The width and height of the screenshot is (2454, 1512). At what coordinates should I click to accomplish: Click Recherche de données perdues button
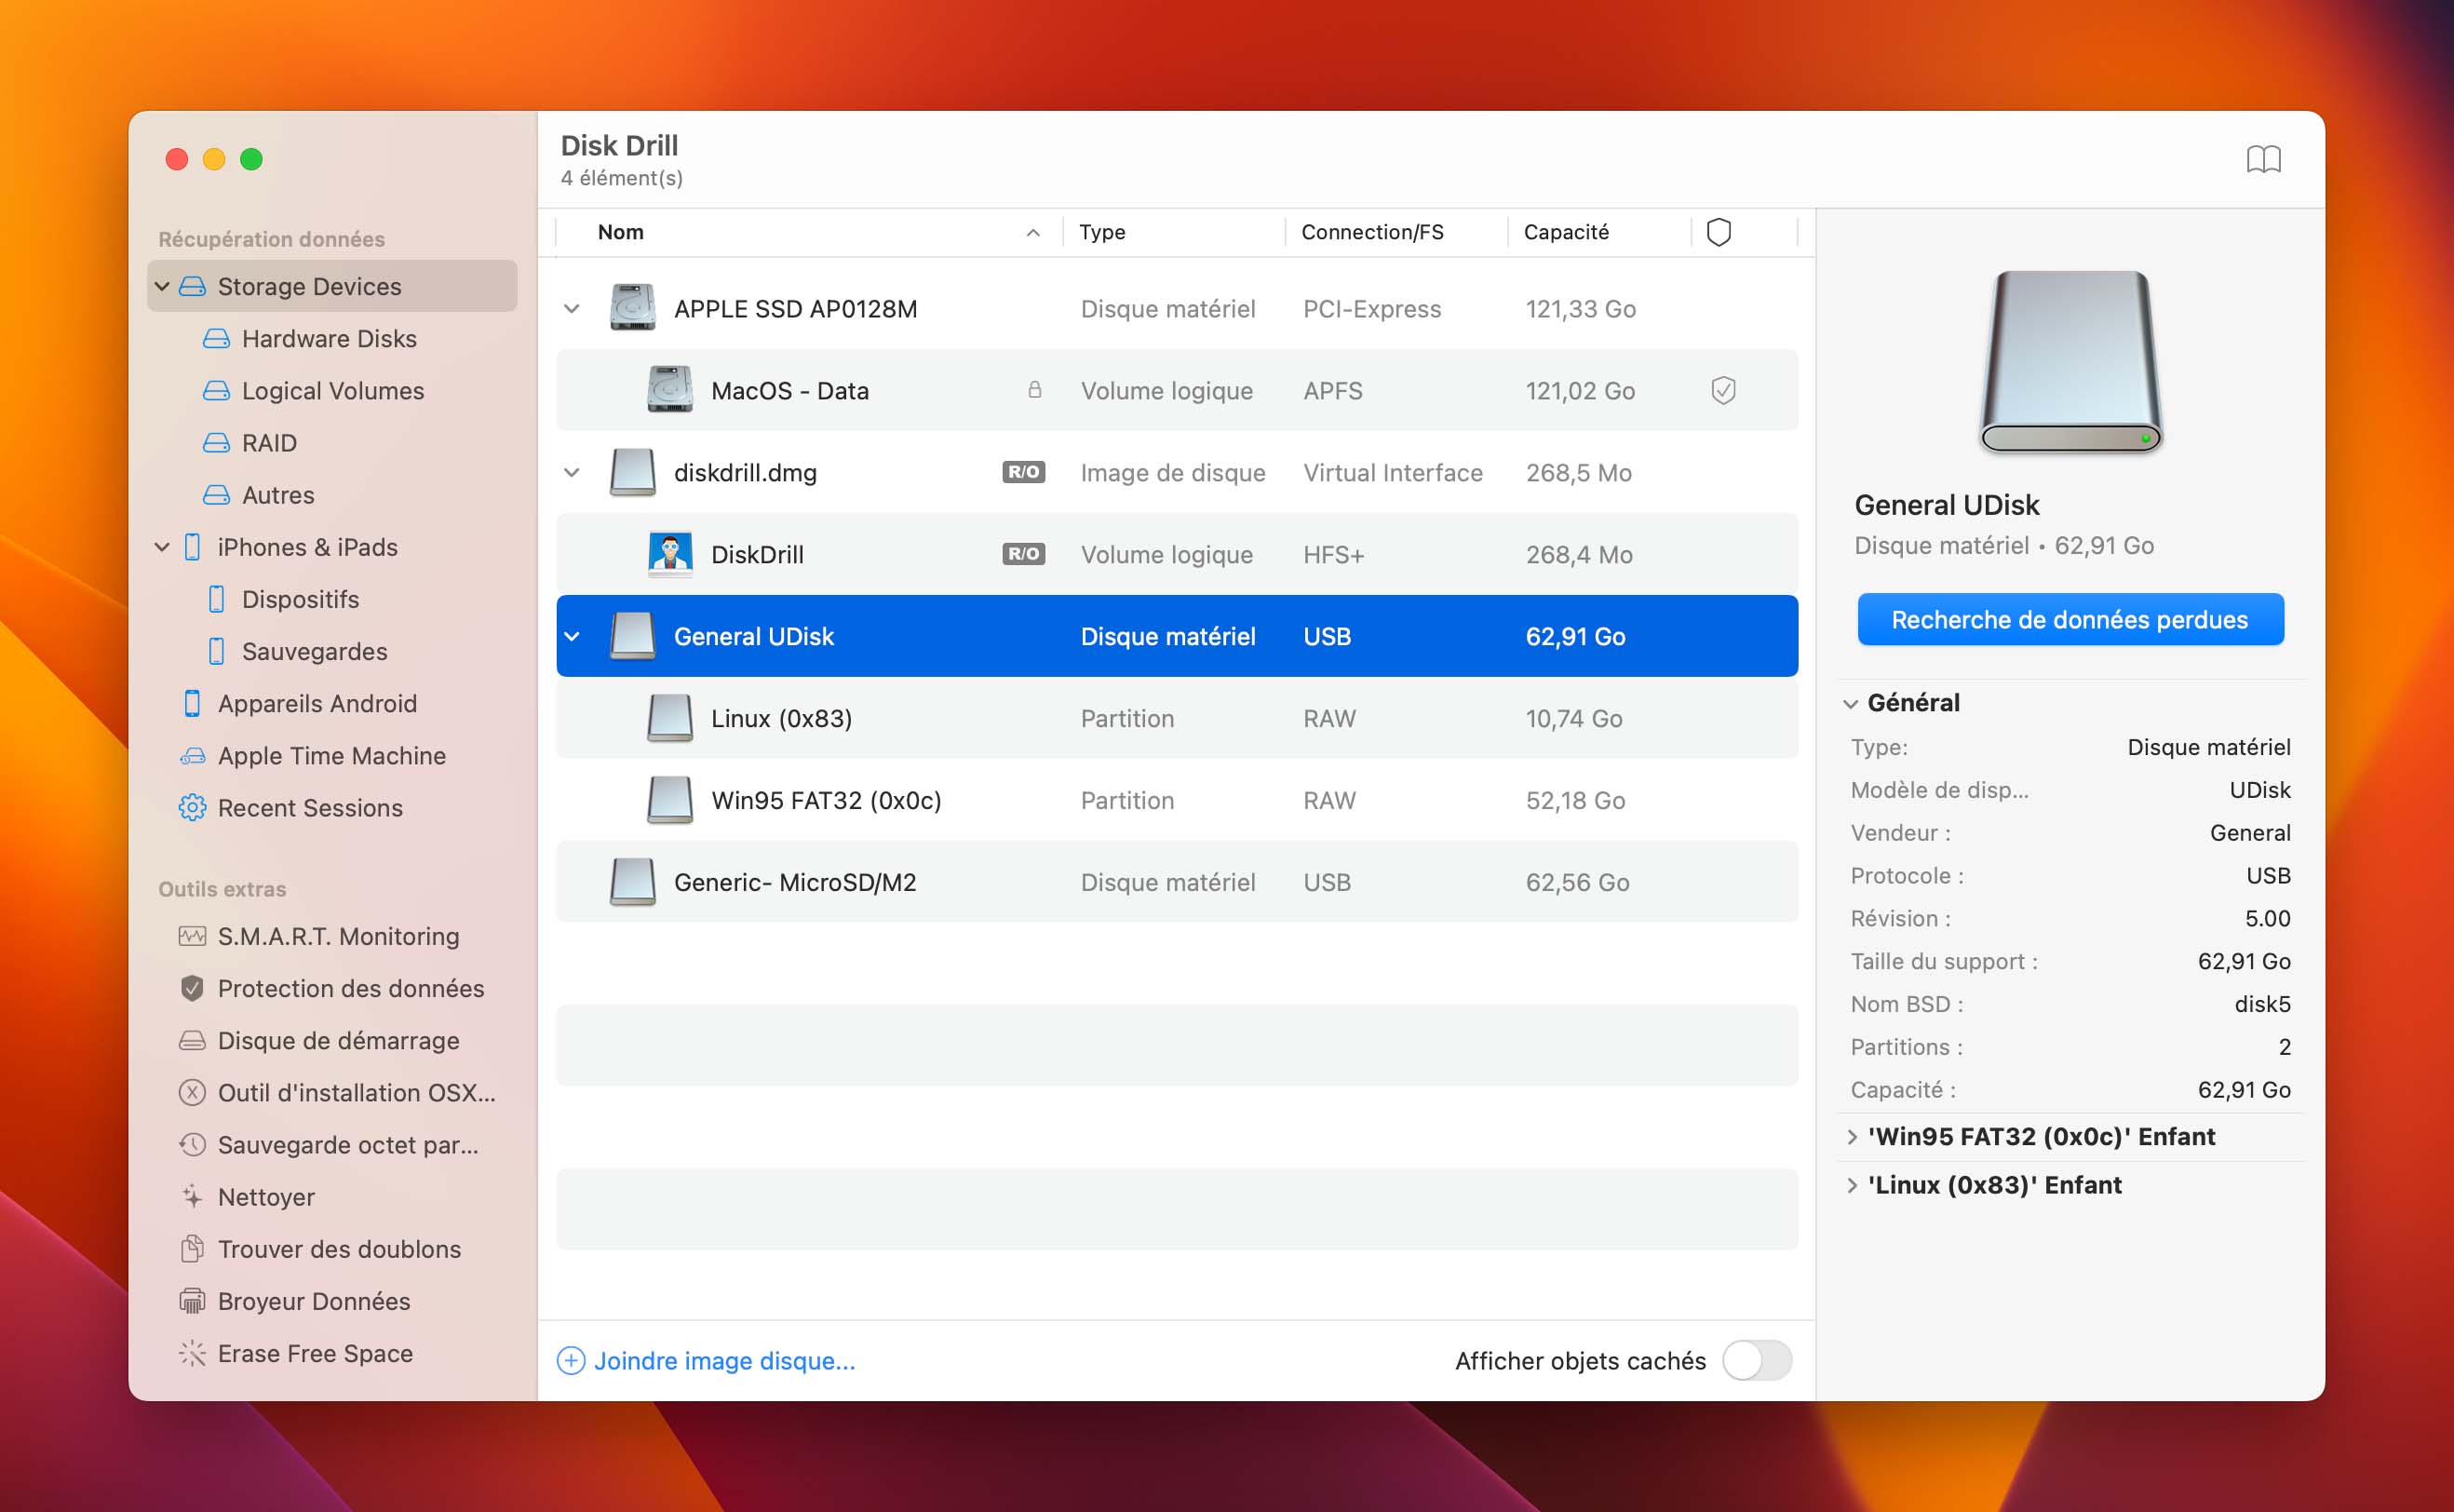(2069, 618)
